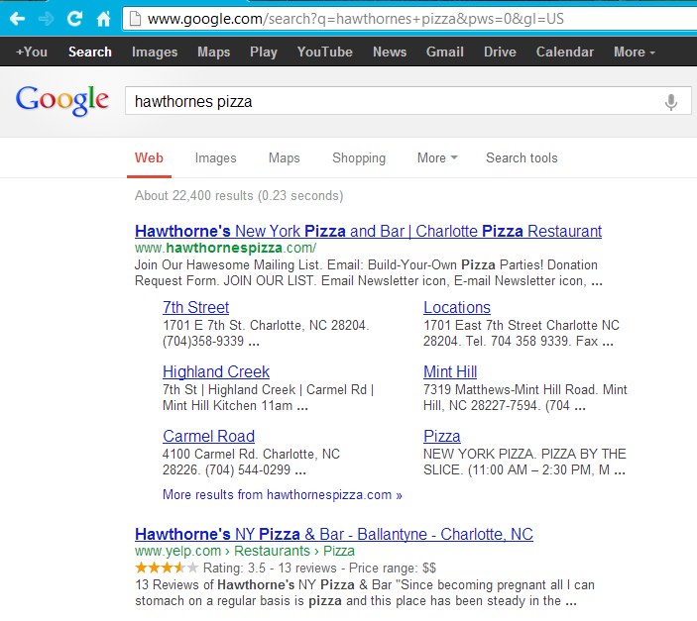Open Play in the top black bar
This screenshot has width=697, height=621.
point(264,52)
